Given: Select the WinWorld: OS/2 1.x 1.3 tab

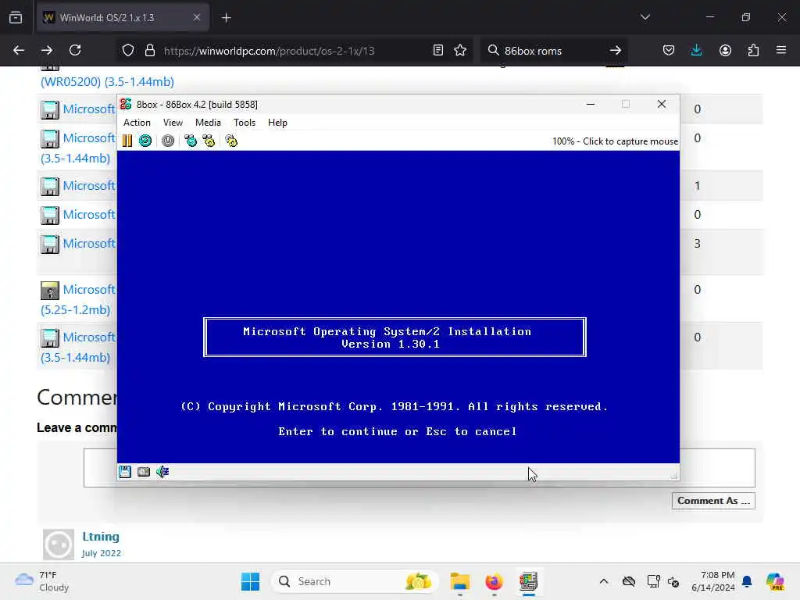Looking at the screenshot, I should pos(123,17).
